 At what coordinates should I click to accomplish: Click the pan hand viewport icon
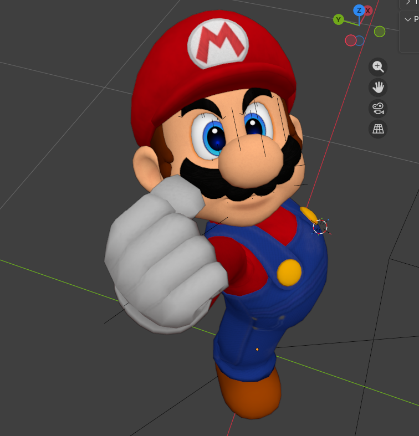click(378, 88)
